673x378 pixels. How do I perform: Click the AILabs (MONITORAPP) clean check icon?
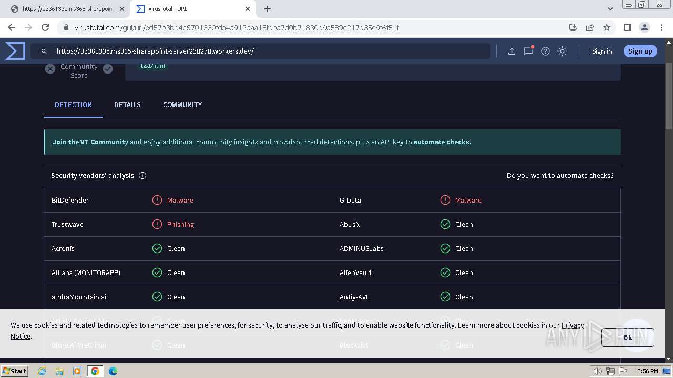tap(157, 272)
